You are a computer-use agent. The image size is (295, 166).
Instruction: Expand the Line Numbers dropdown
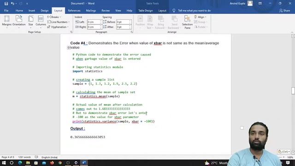point(59,22)
